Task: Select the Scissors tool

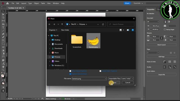Action: pyautogui.click(x=3, y=47)
